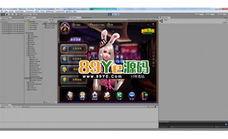This screenshot has width=228, height=139.
Task: Click the player avatar portrait
Action: (65, 28)
